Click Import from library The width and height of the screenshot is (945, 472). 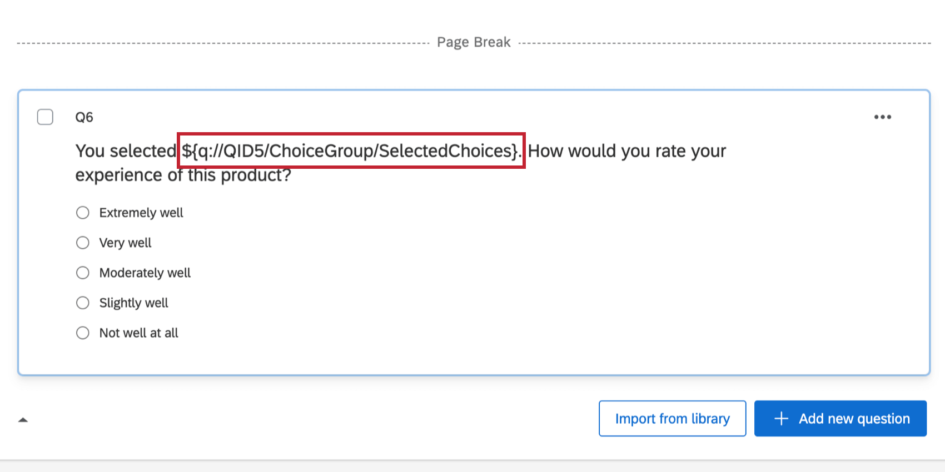[672, 418]
